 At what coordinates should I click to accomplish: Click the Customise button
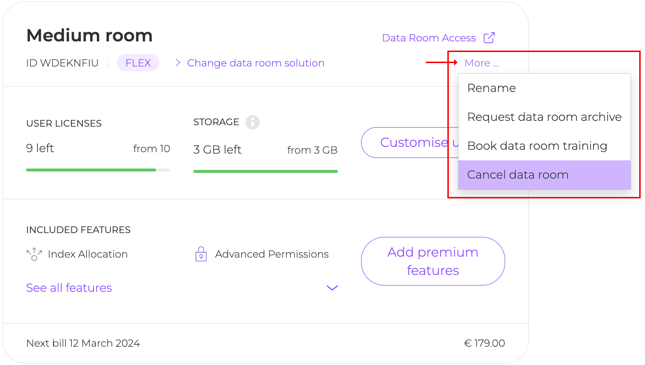pyautogui.click(x=409, y=143)
